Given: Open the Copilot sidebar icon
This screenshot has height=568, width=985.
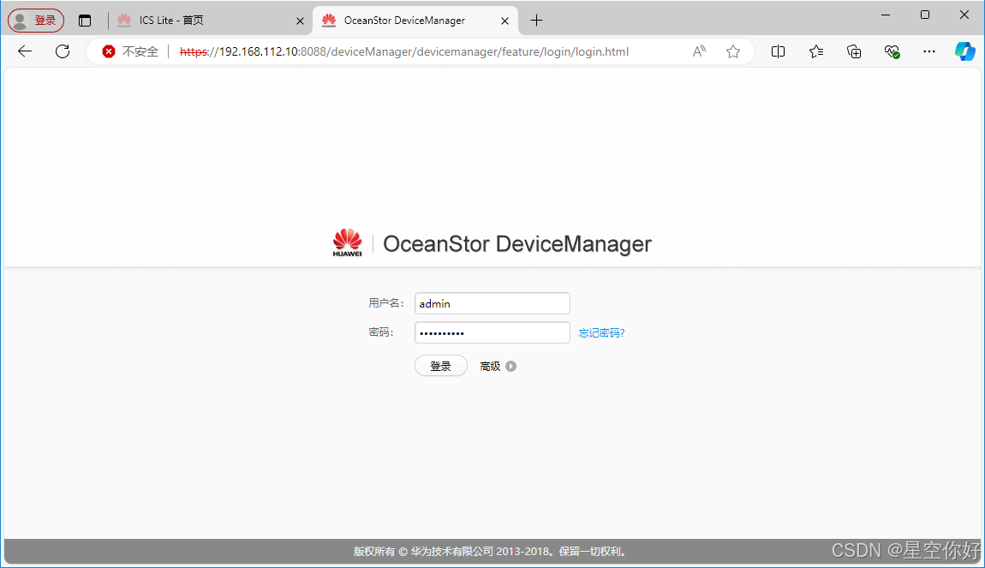Looking at the screenshot, I should click(x=965, y=51).
